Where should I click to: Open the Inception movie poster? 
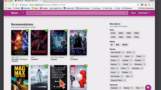click(x=59, y=43)
